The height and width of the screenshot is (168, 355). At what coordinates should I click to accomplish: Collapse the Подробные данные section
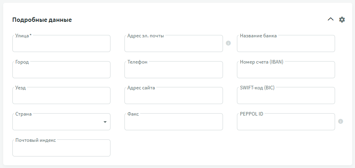330,19
